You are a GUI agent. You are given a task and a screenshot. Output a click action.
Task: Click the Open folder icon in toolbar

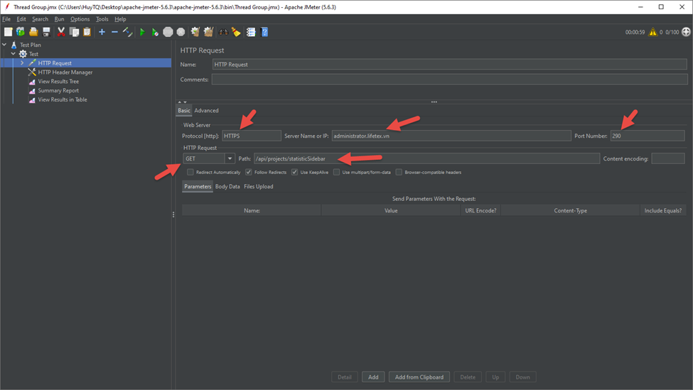pyautogui.click(x=33, y=32)
